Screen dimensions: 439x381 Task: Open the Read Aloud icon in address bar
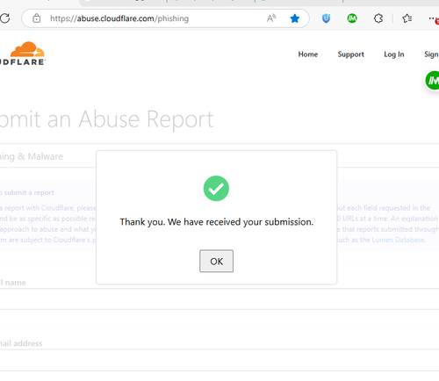[271, 18]
